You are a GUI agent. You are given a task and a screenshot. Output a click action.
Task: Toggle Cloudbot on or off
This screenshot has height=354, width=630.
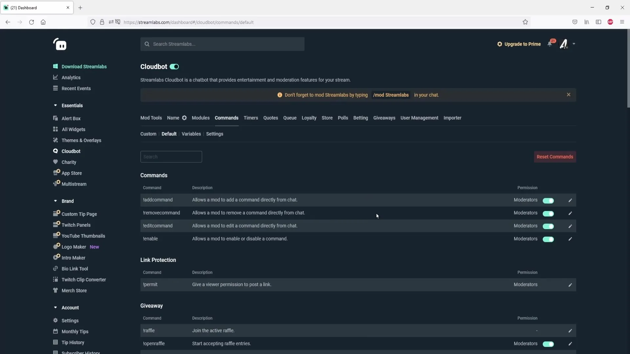pos(174,67)
